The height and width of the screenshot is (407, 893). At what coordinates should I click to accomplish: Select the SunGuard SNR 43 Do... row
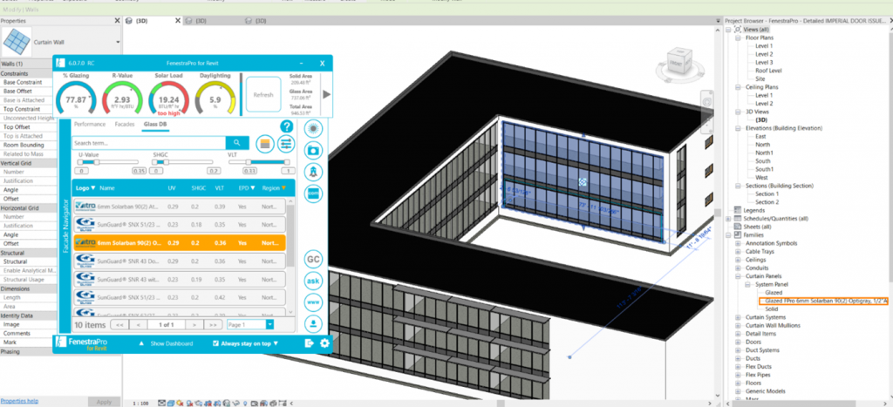(180, 261)
